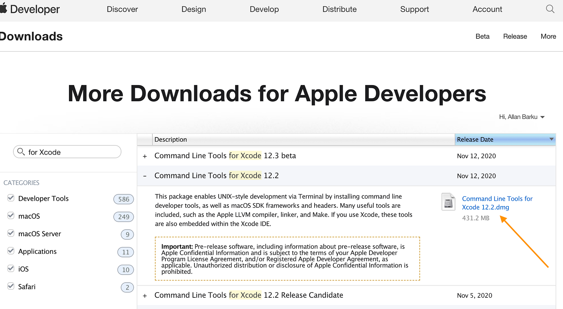Viewport: 563px width, 309px height.
Task: Click the macOS Server count badge 9
Action: 127,234
